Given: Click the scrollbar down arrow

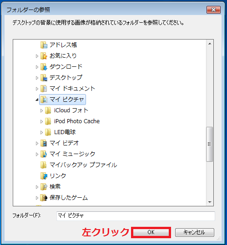Looking at the screenshot, I should [210, 202].
